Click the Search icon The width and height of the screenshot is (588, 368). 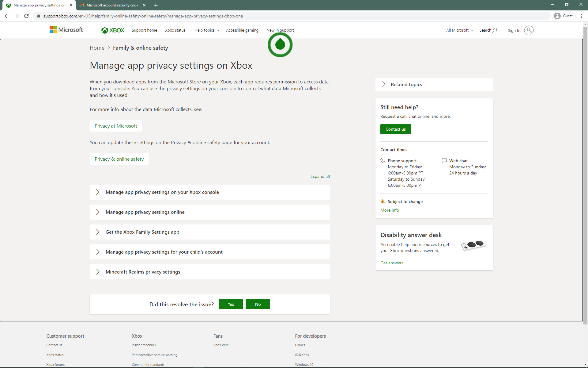pos(495,31)
